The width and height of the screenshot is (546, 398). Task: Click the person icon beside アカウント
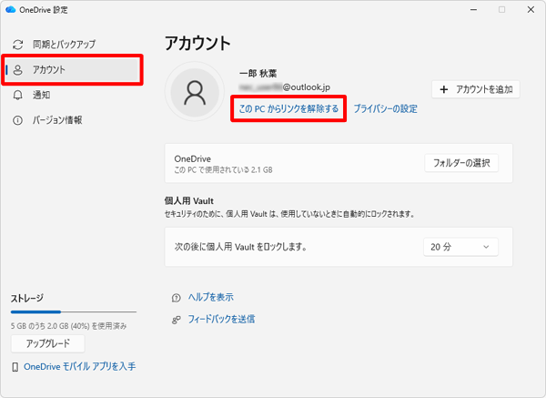[18, 70]
